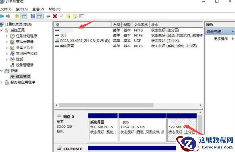Image resolution: width=235 pixels, height=152 pixels.
Task: Select the 579 MB hatched partition block
Action: coord(182,128)
